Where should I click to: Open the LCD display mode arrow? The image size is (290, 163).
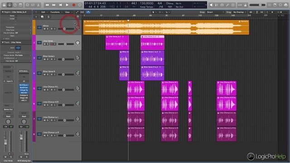pos(206,5)
